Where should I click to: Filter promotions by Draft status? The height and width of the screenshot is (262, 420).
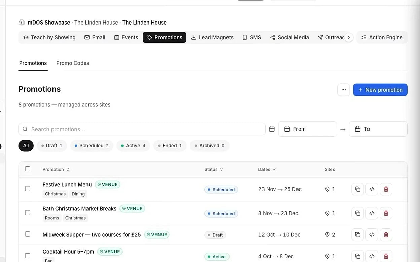point(52,146)
